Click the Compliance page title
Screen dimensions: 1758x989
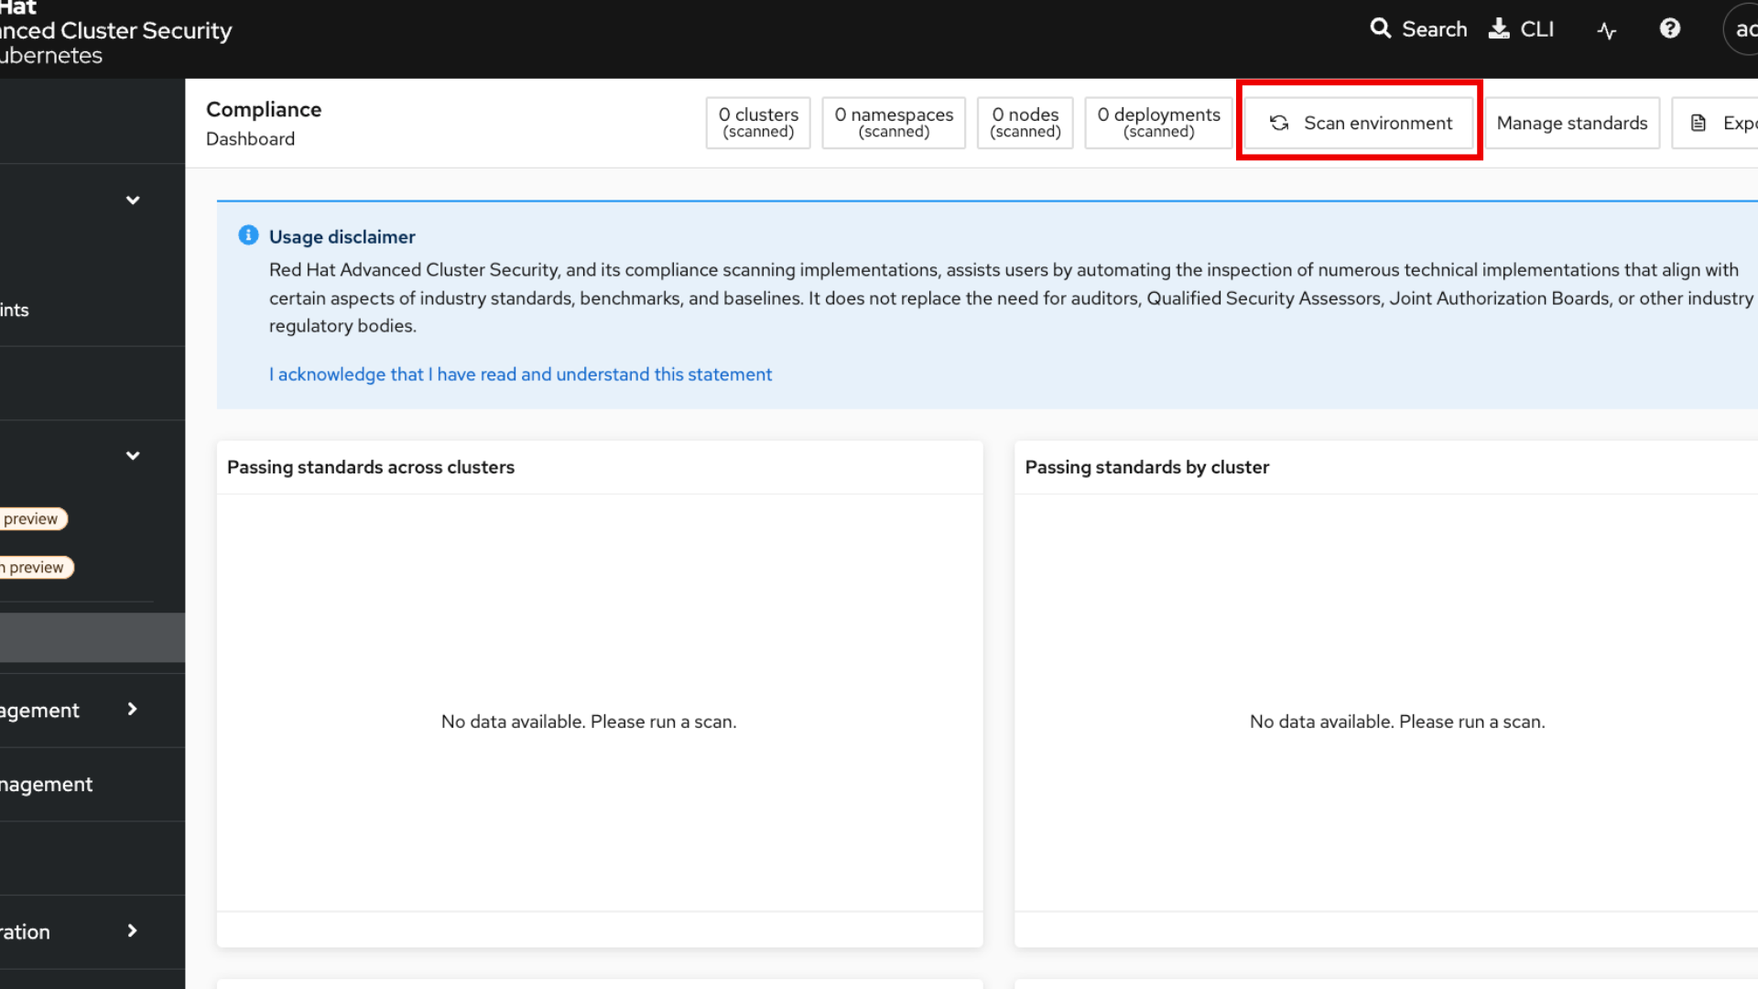pos(264,109)
